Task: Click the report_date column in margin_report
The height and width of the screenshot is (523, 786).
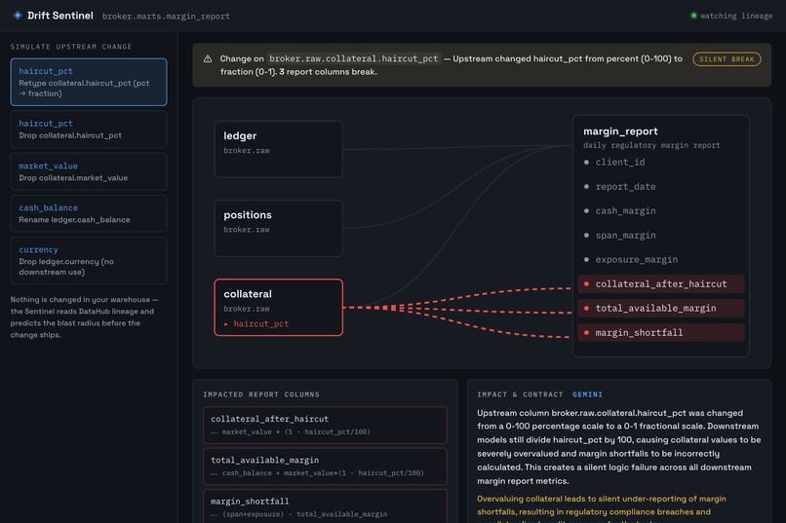Action: (x=625, y=187)
